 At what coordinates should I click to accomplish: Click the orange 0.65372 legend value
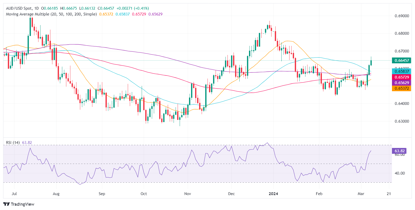(106, 14)
